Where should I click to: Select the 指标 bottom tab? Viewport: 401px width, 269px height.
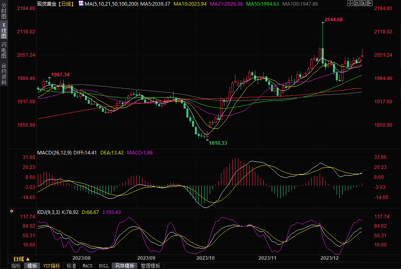tap(16, 266)
